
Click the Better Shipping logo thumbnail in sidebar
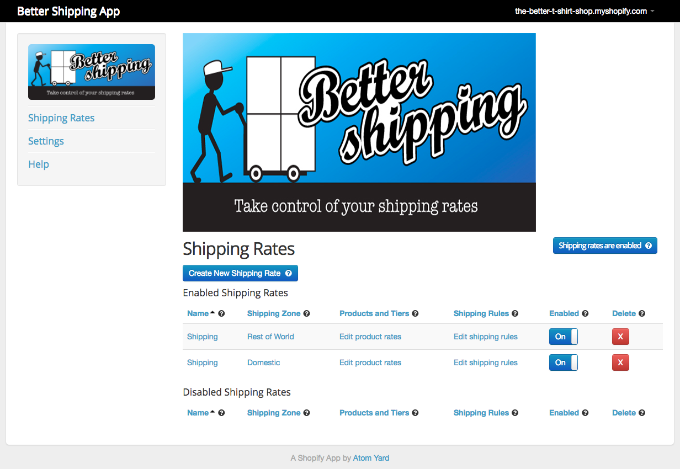(x=92, y=72)
